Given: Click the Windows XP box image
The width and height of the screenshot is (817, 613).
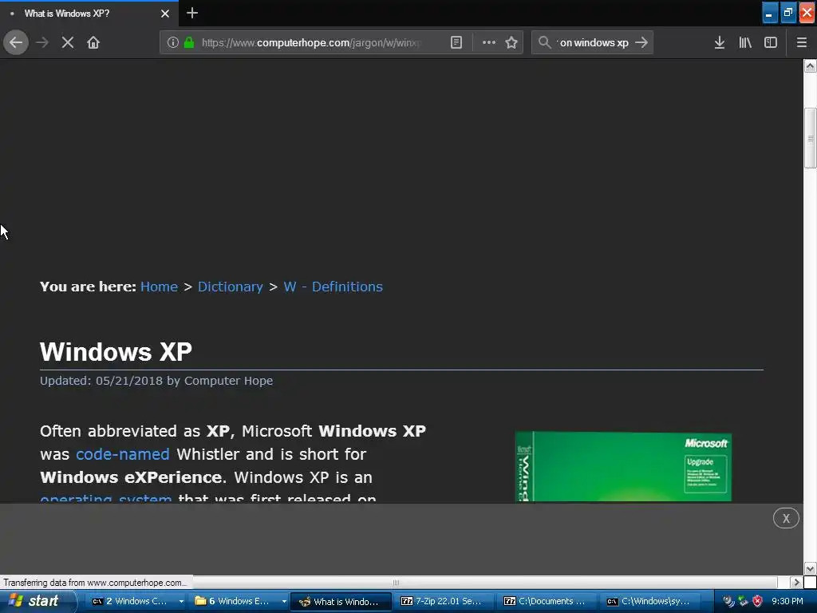Looking at the screenshot, I should 623,466.
